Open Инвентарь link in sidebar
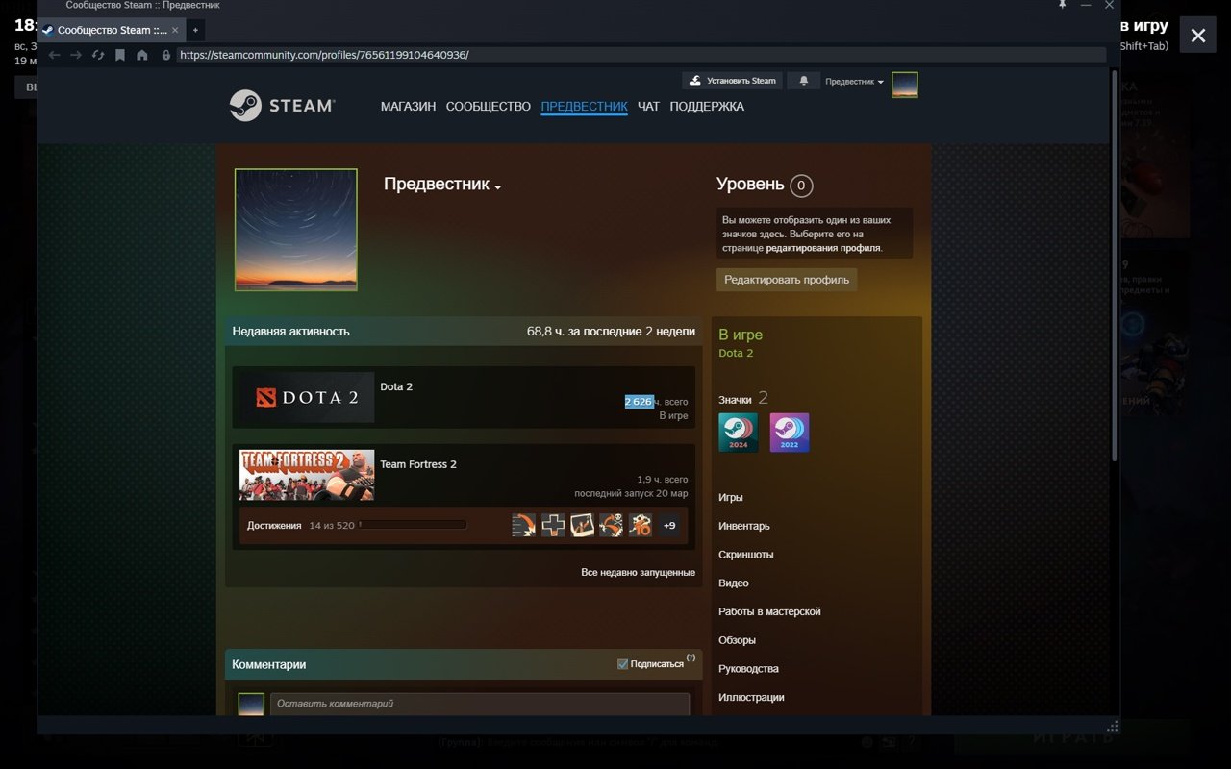1231x769 pixels. pyautogui.click(x=744, y=526)
